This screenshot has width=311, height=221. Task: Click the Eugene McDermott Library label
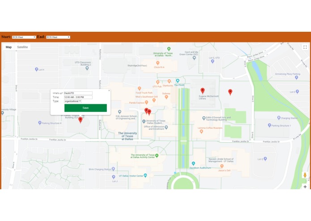(209, 97)
